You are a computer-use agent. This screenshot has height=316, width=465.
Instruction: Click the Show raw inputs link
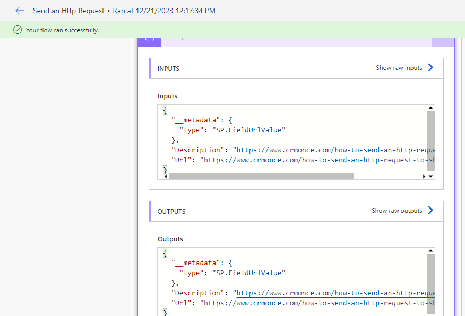[x=399, y=68]
